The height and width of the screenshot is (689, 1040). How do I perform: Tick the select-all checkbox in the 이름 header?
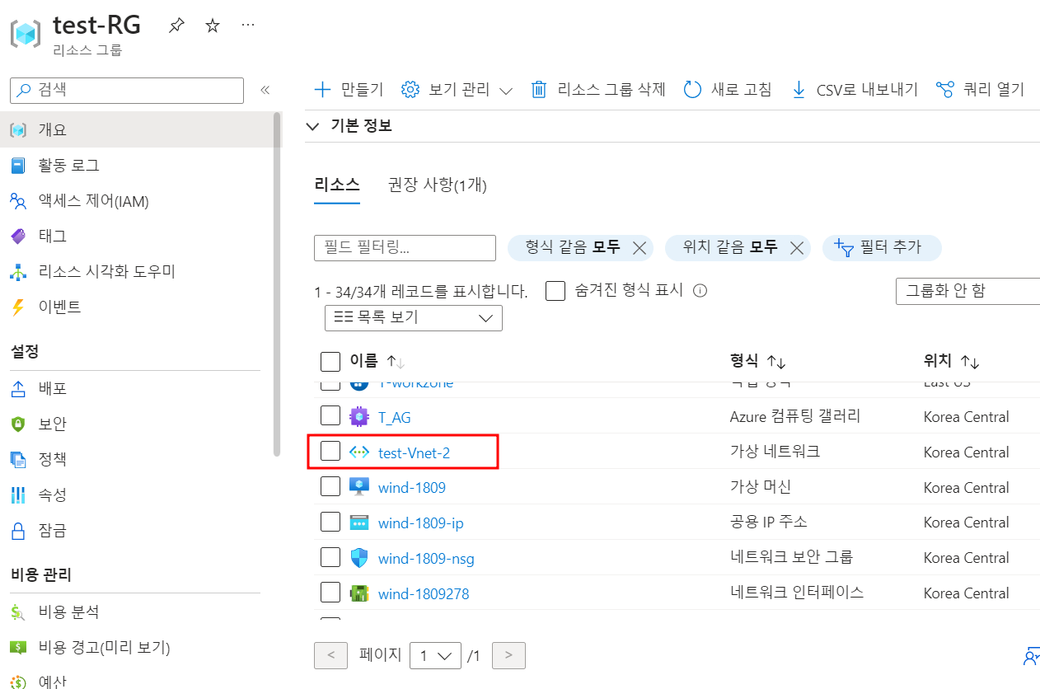click(330, 361)
